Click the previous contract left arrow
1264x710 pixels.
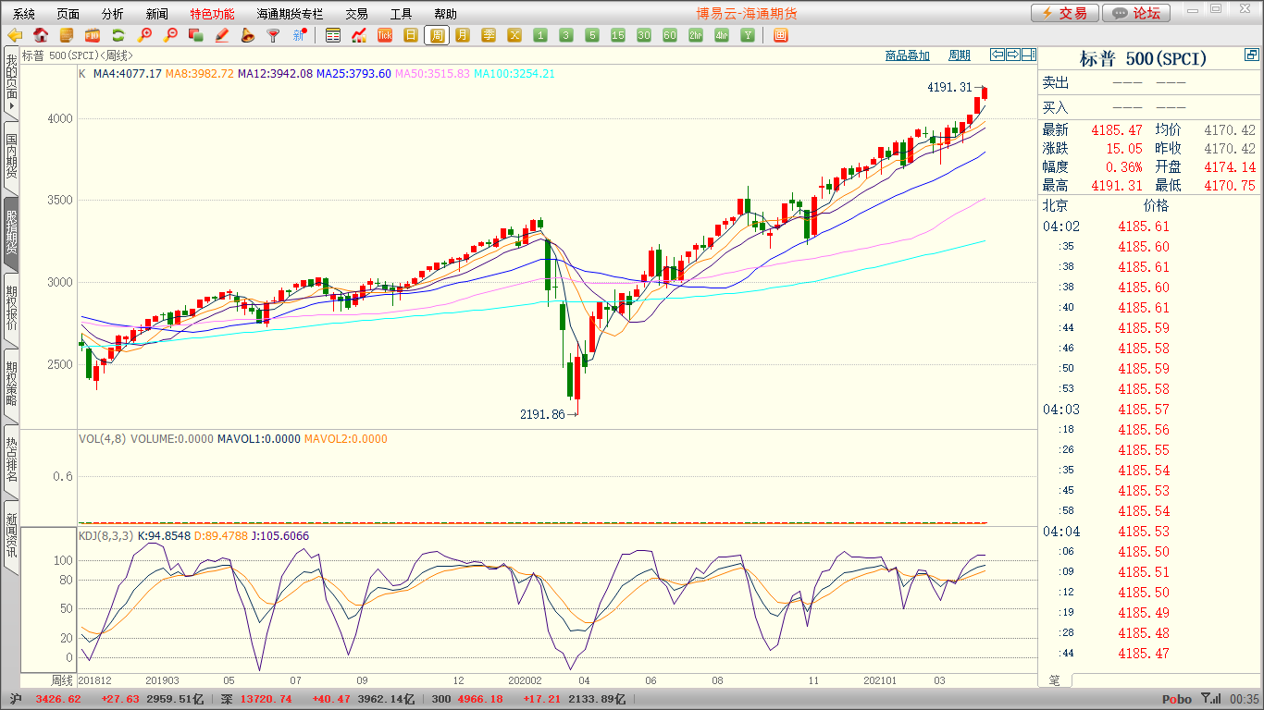pos(998,55)
